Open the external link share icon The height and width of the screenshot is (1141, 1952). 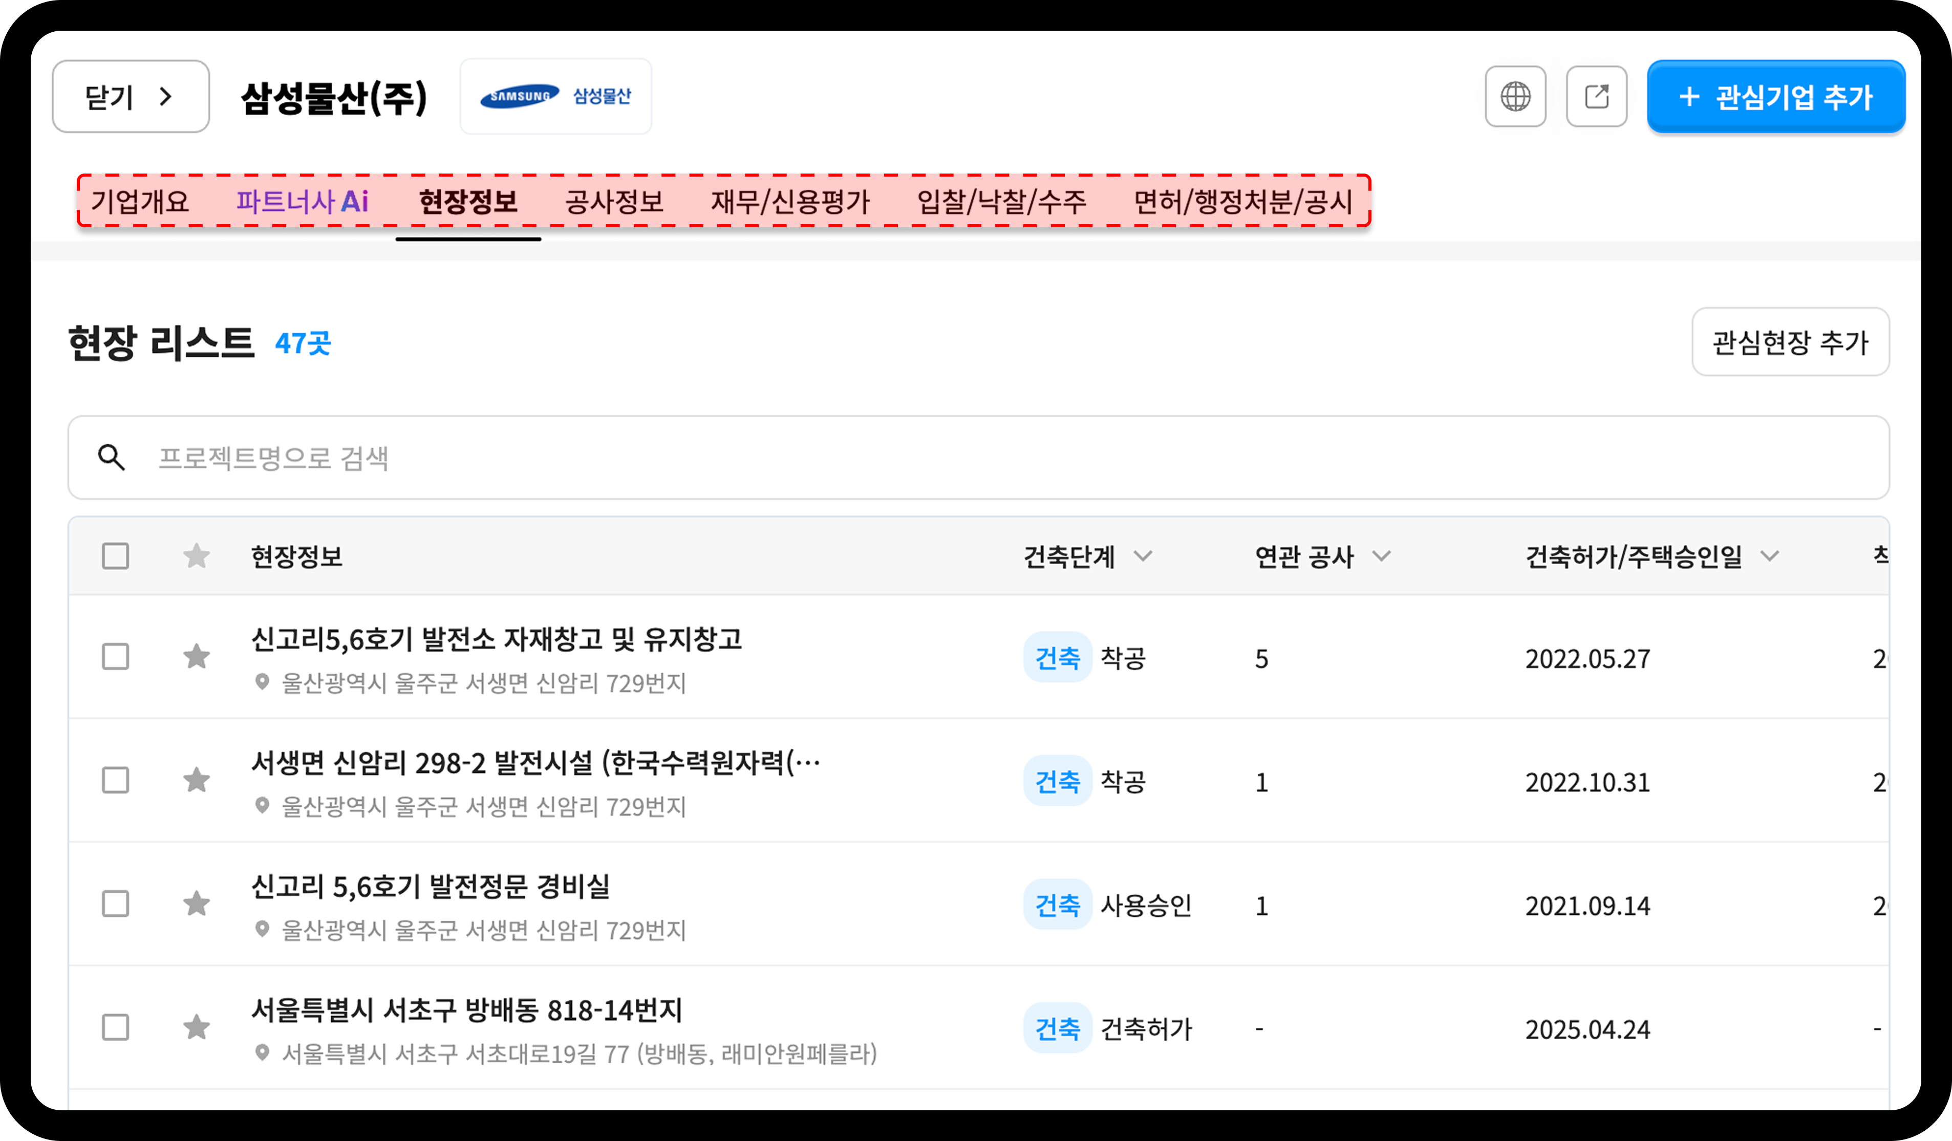pyautogui.click(x=1596, y=97)
